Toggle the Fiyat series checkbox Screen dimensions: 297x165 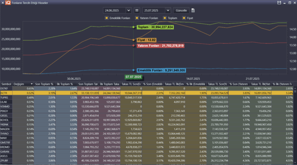point(184,18)
